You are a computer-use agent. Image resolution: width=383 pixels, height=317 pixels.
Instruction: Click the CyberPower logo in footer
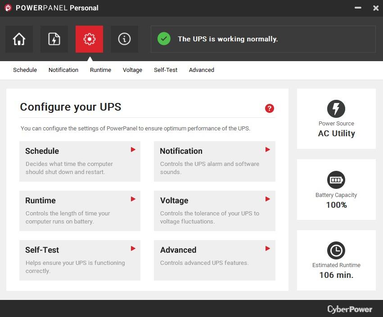[x=350, y=309]
